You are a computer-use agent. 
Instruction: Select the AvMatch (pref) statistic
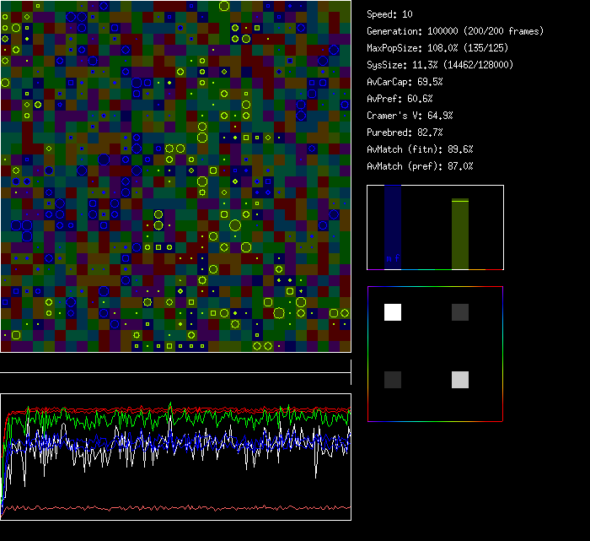point(420,166)
